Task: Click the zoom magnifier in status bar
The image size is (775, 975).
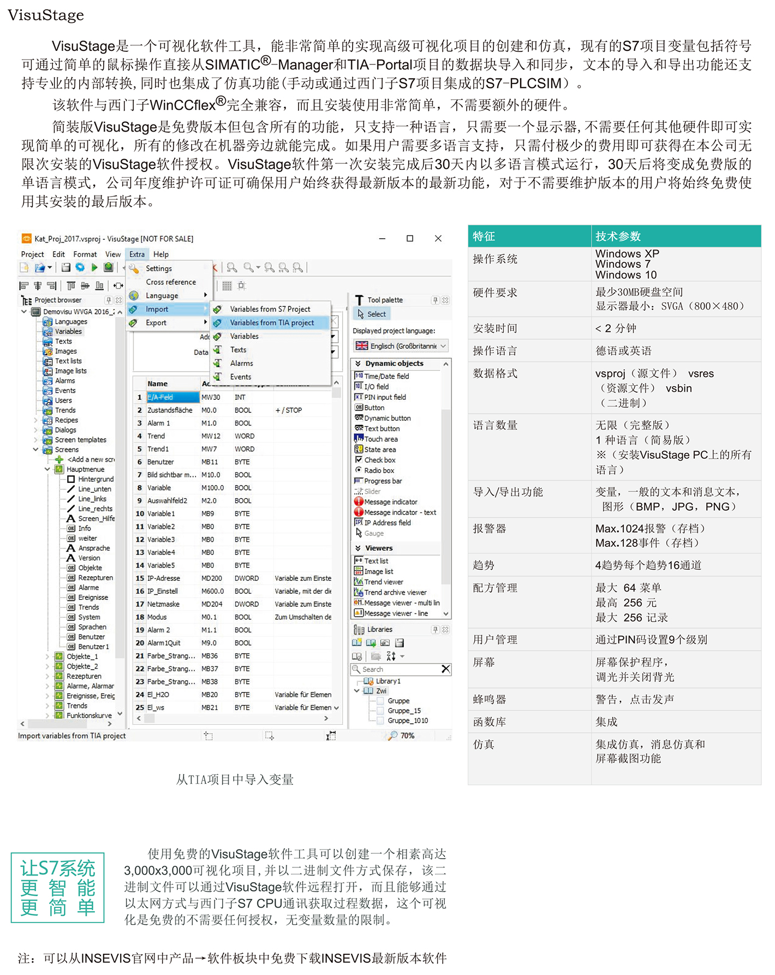Action: [393, 736]
